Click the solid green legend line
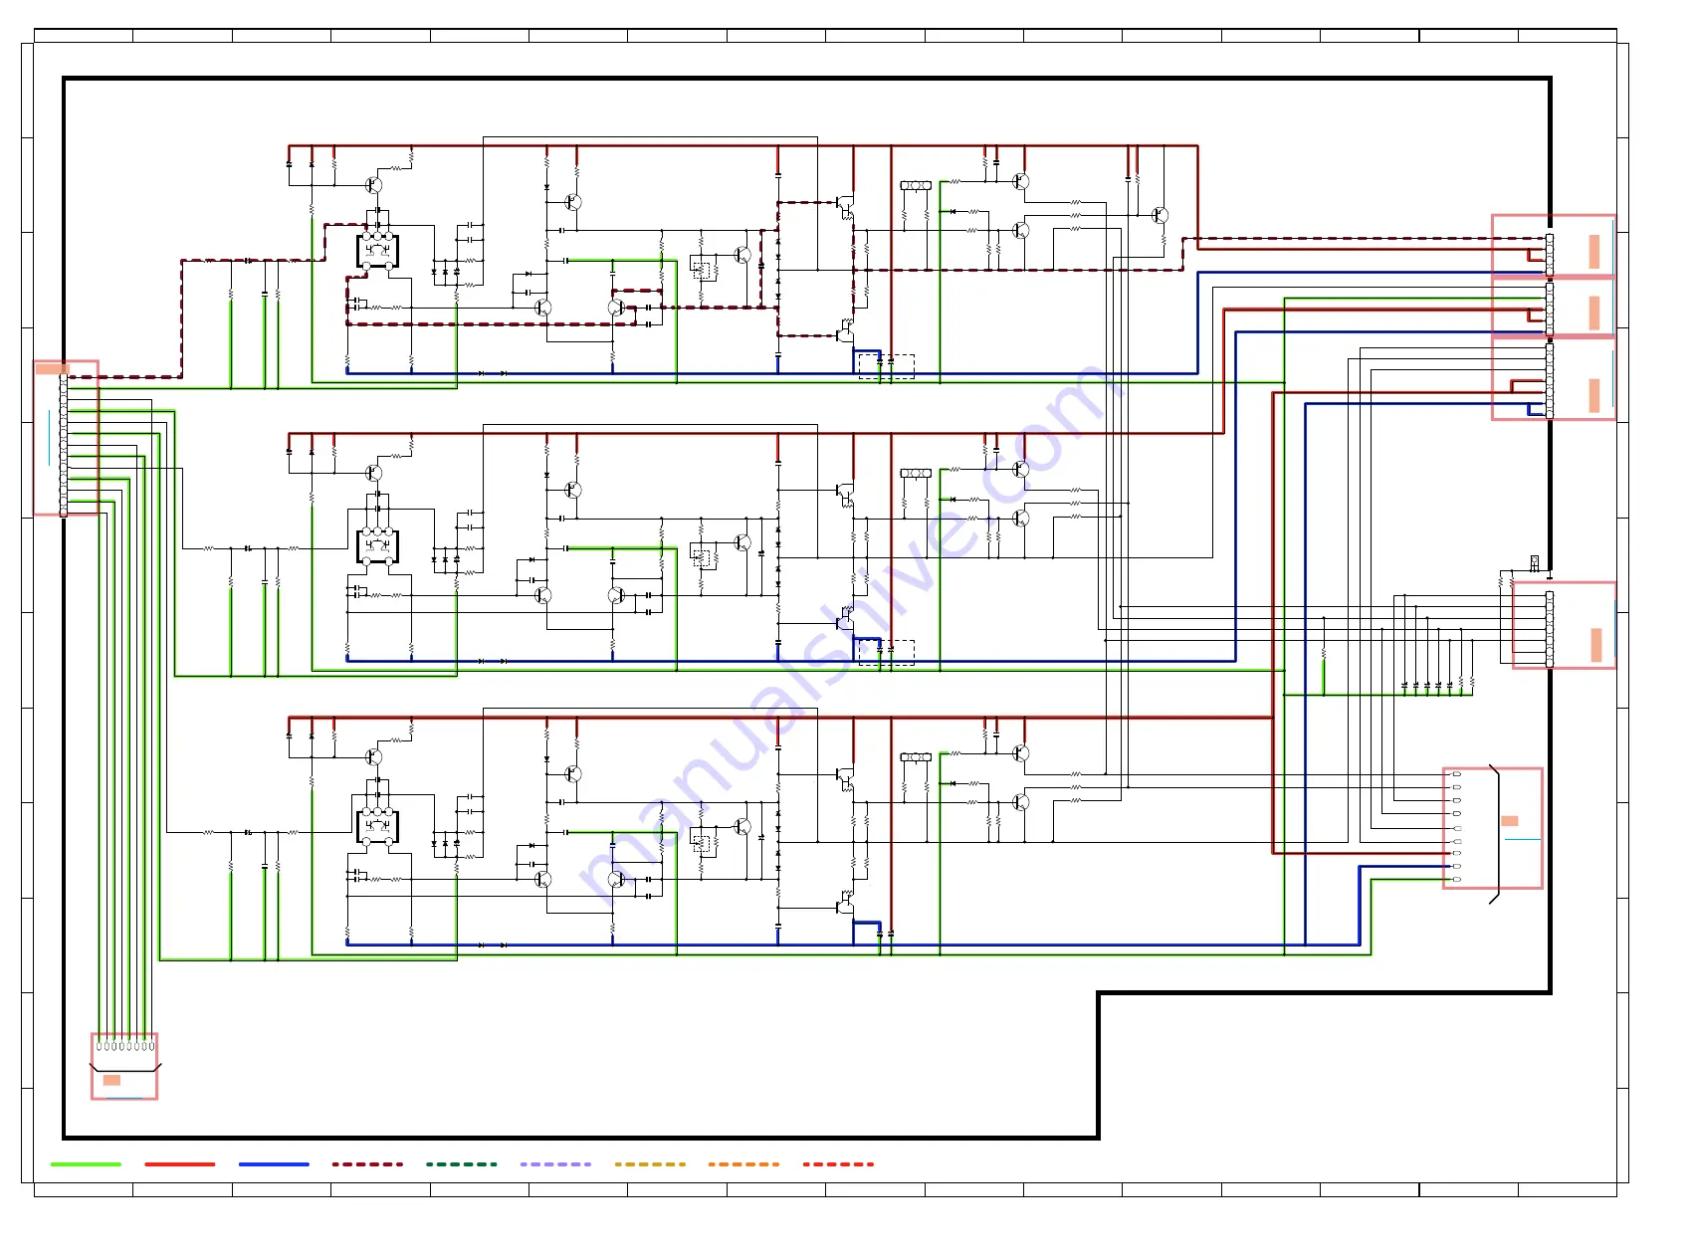This screenshot has height=1257, width=1693. pos(86,1163)
